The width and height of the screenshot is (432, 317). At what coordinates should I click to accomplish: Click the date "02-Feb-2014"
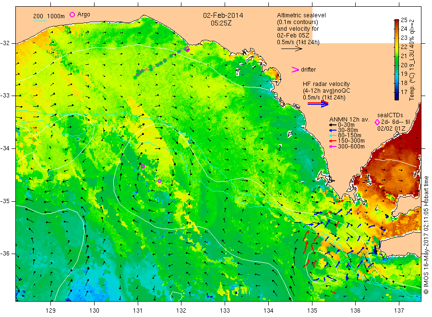point(223,15)
